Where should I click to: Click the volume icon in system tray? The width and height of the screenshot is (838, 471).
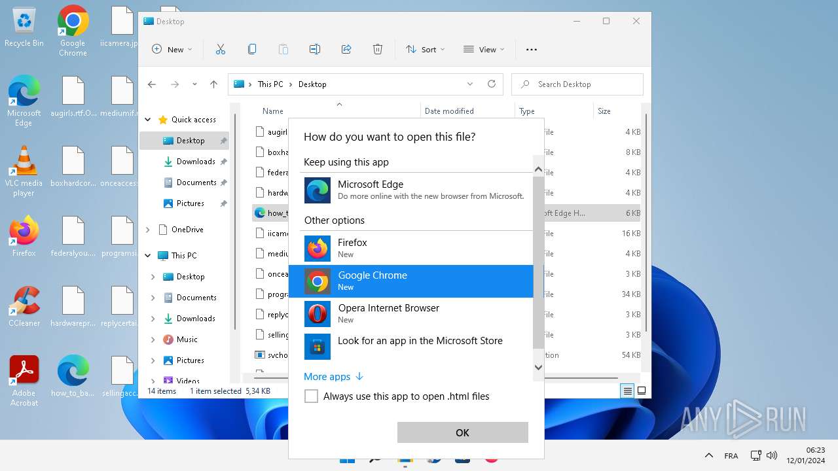click(x=771, y=455)
